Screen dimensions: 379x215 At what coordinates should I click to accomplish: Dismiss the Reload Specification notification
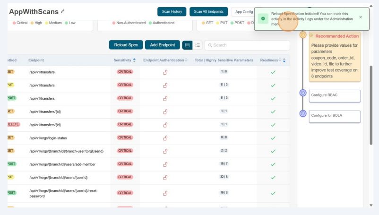point(361,17)
